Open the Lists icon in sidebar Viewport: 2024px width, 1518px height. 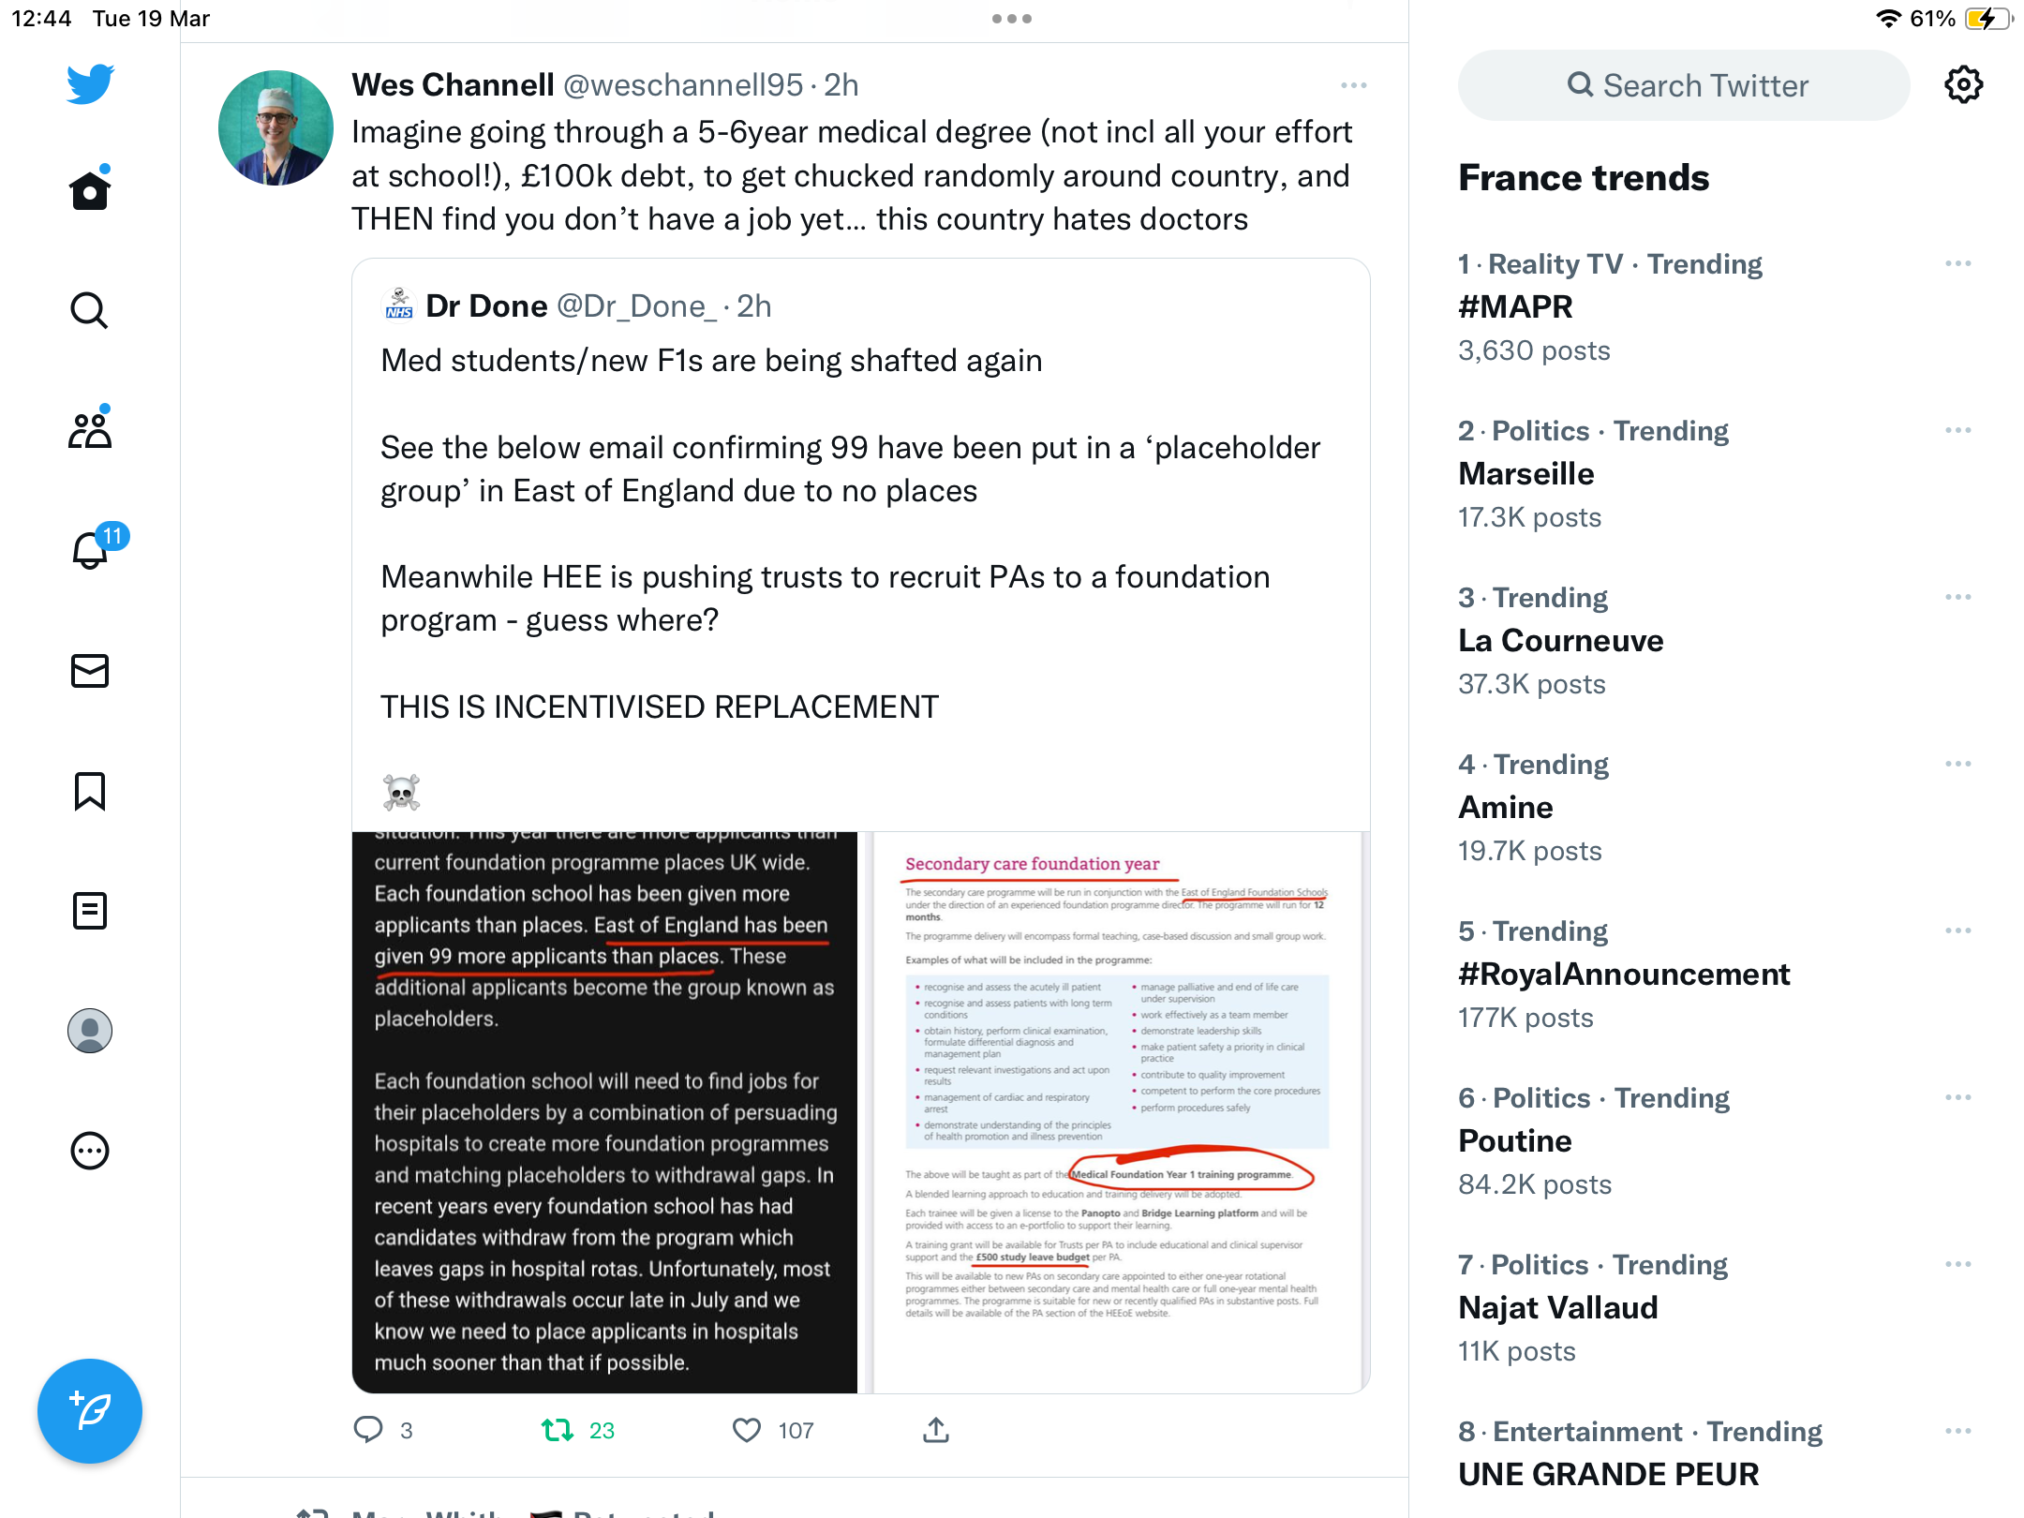pyautogui.click(x=90, y=911)
